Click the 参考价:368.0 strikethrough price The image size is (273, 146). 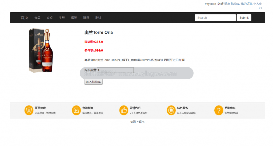pos(94,50)
